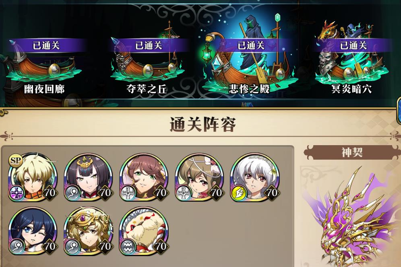This screenshot has width=401, height=267.
Task: Select the brown-haired green-eyed hero portrait
Action: pos(143,177)
